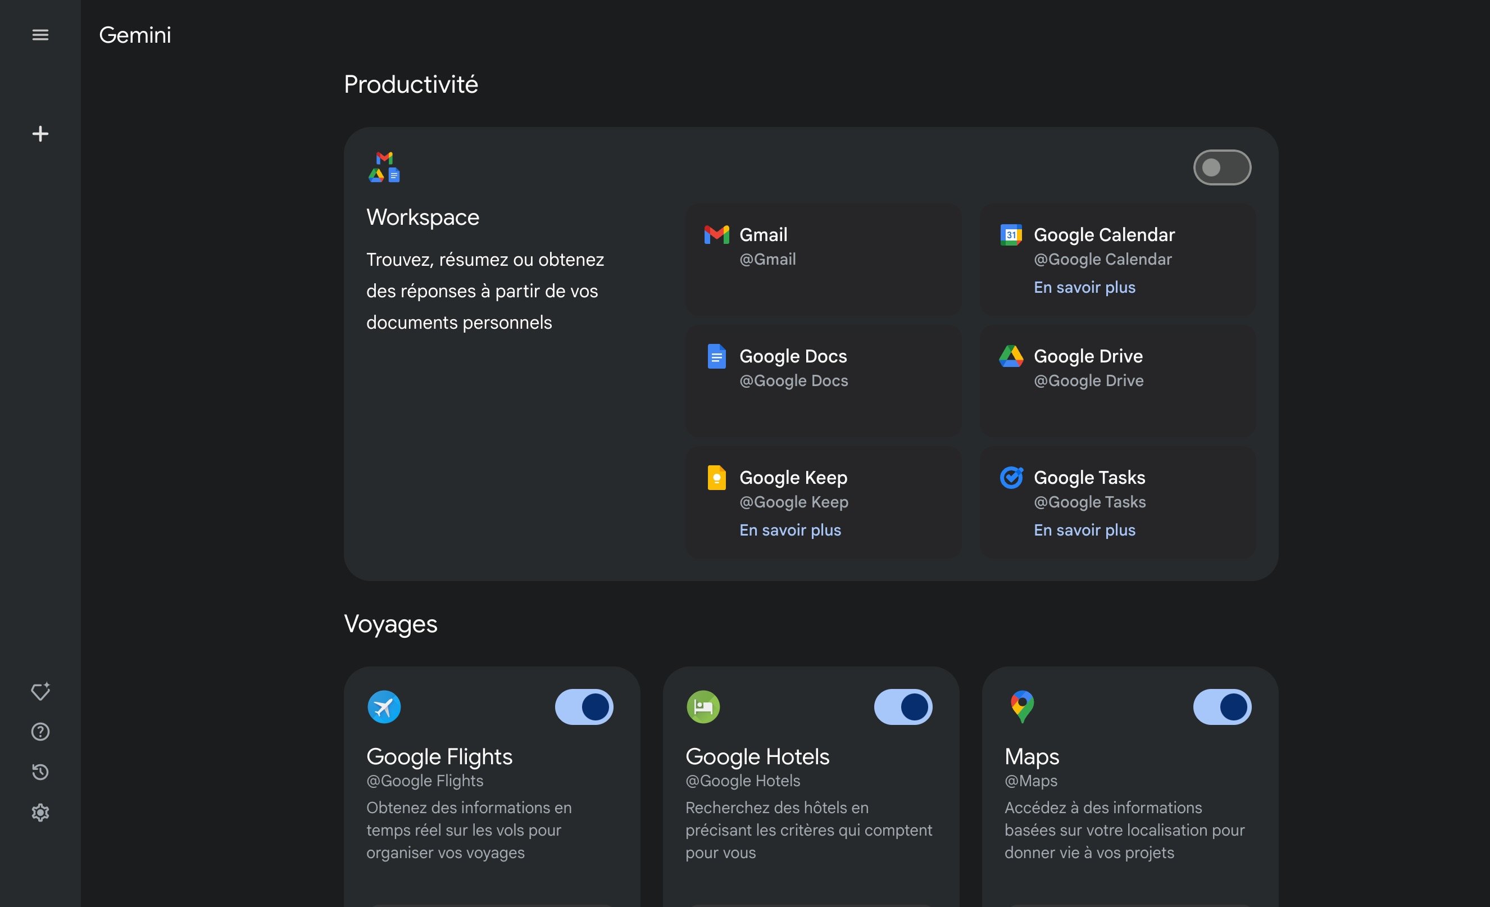
Task: Click the Google Drive icon
Action: [1011, 356]
